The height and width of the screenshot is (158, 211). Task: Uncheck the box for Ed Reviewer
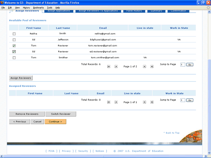[x=14, y=52]
